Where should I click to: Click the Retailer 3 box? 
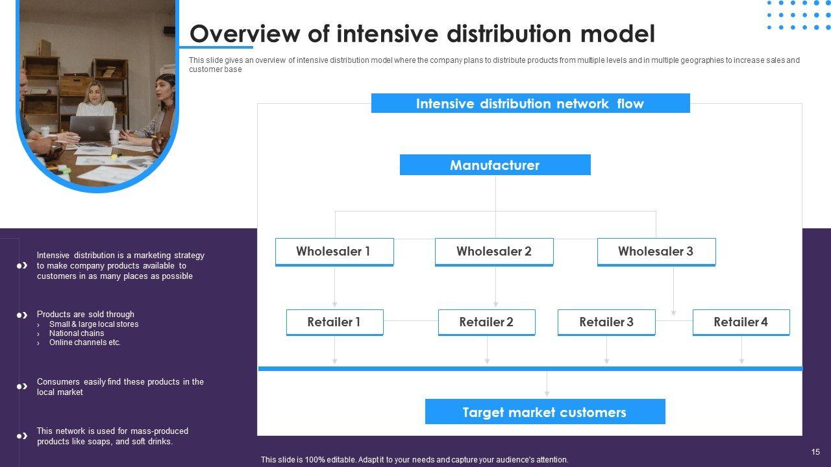point(606,322)
